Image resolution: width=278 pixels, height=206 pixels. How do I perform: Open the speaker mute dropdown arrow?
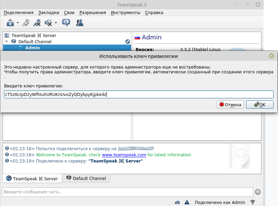(x=56, y=23)
